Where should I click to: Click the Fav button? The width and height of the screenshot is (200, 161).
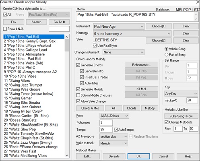pos(14,22)
